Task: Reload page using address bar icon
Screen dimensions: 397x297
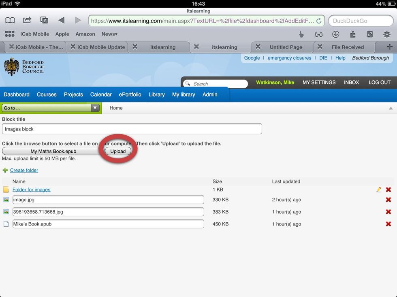Action: (319, 21)
